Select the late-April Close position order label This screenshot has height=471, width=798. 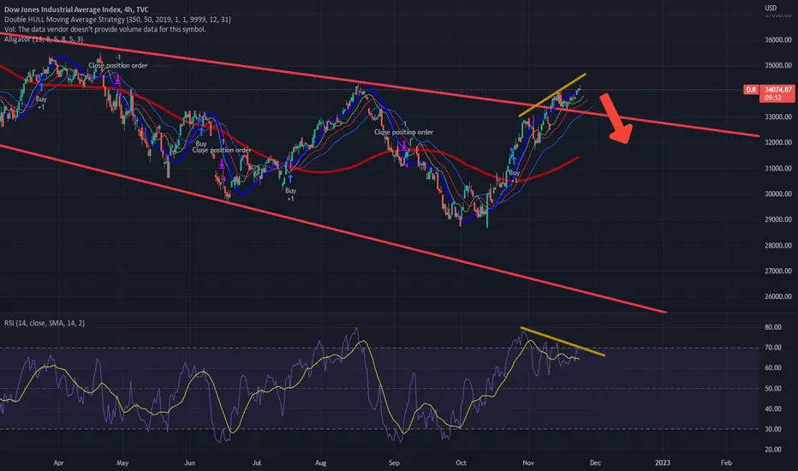click(118, 65)
